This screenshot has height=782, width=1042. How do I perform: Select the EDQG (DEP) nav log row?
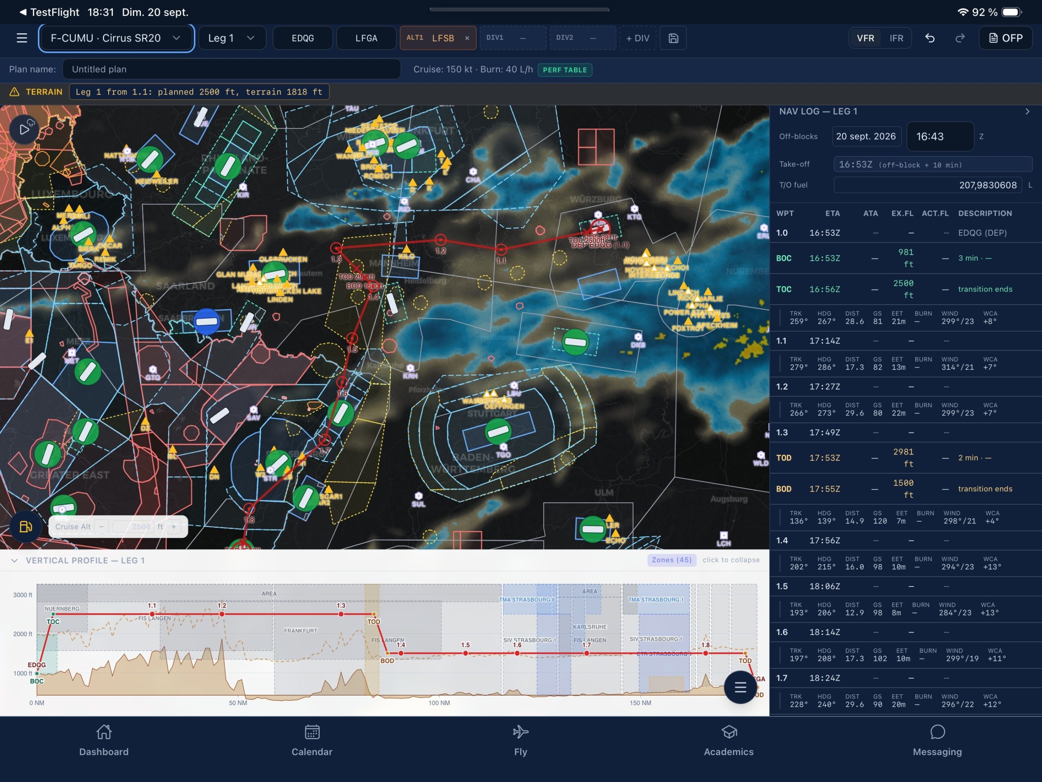[x=906, y=233]
